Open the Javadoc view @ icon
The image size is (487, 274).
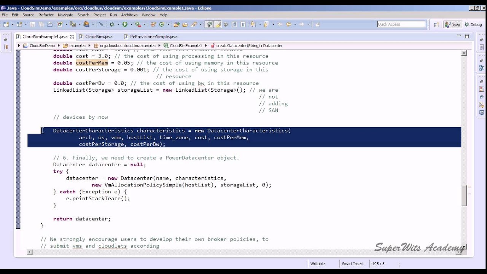point(482,97)
